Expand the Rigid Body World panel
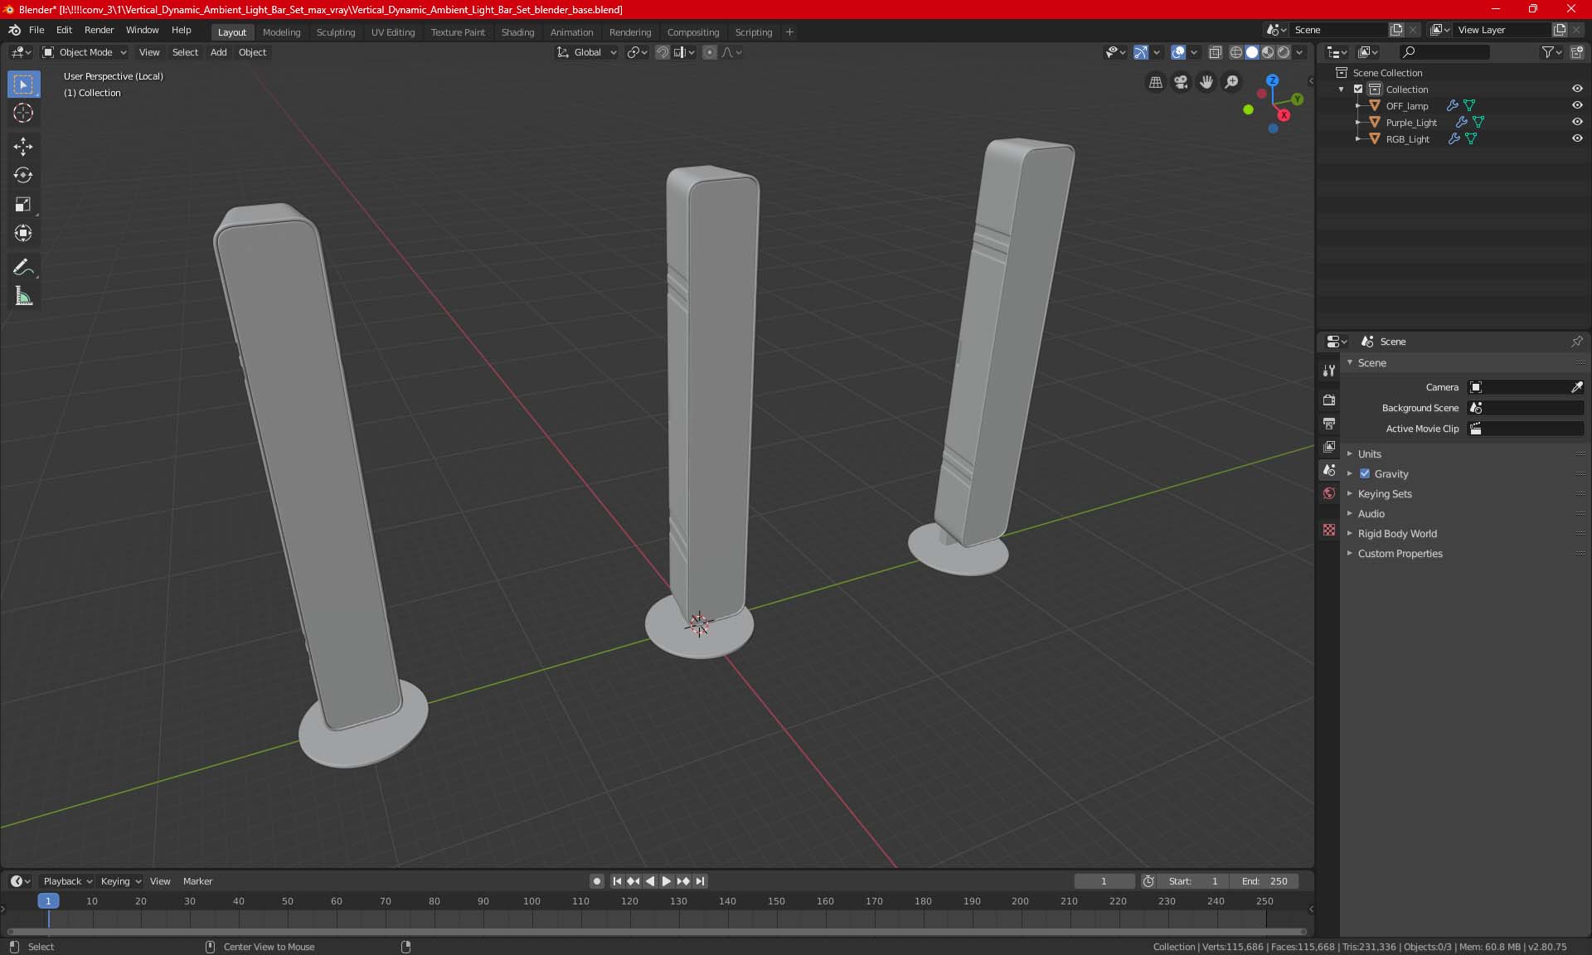The width and height of the screenshot is (1592, 955). [1396, 534]
